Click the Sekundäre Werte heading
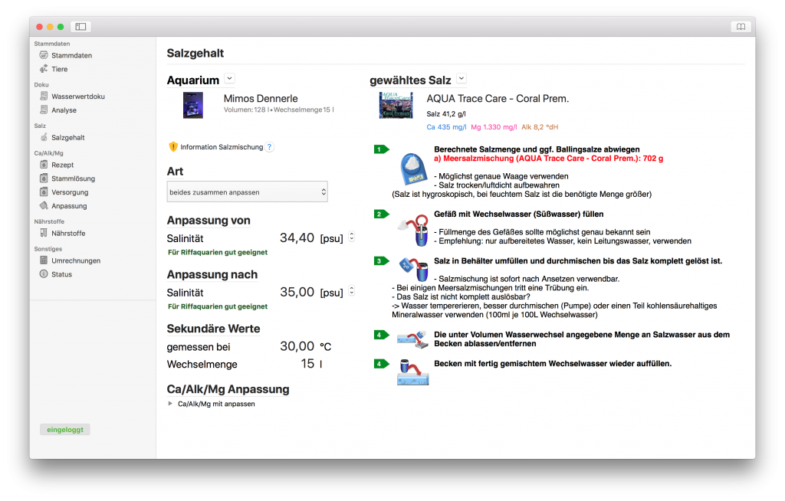This screenshot has height=501, width=785. pyautogui.click(x=213, y=329)
